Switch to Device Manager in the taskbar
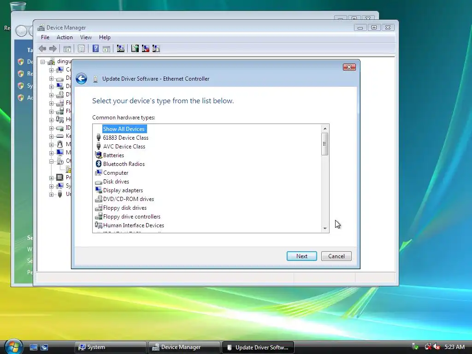The width and height of the screenshot is (472, 354). pyautogui.click(x=184, y=347)
